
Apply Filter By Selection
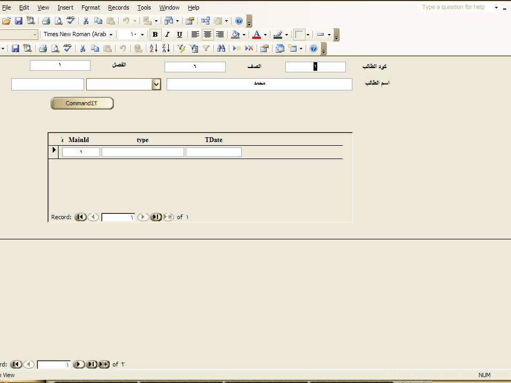[182, 48]
